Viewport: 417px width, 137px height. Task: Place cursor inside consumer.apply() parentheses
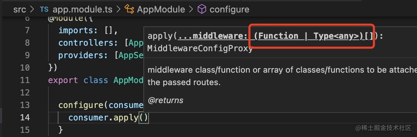pyautogui.click(x=144, y=117)
